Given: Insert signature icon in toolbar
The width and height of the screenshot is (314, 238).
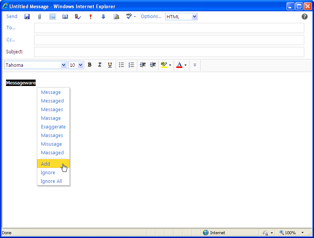Looking at the screenshot, I should click(x=116, y=17).
